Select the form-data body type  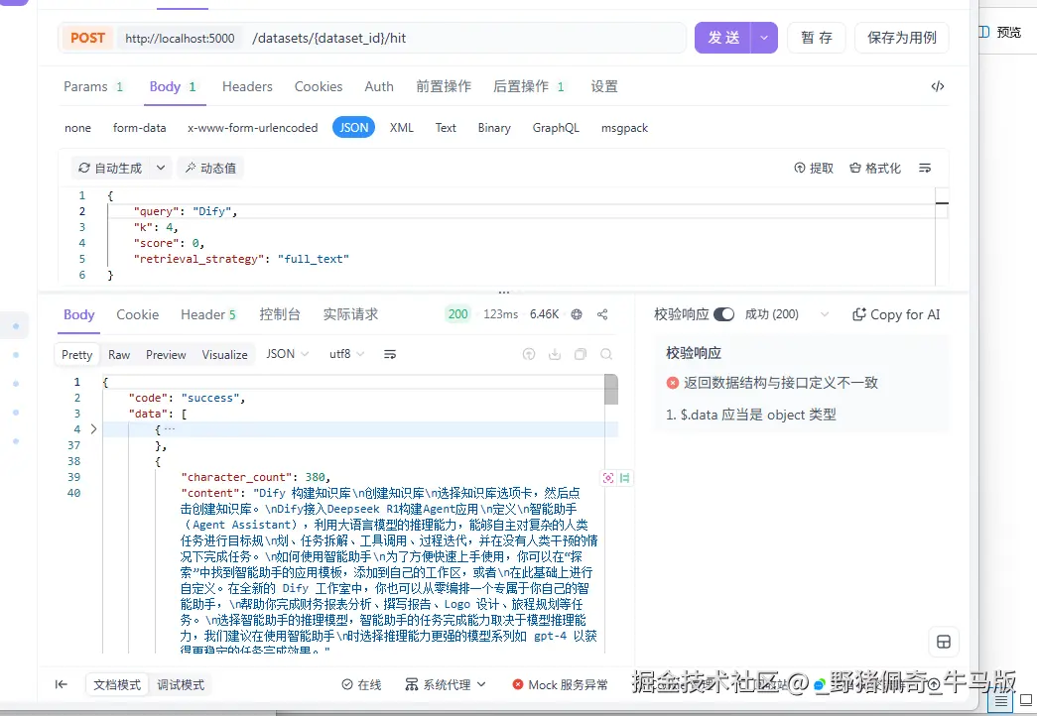tap(139, 127)
